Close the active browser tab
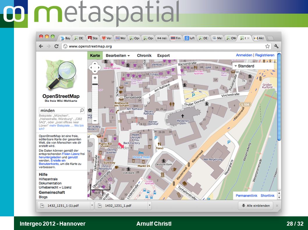The image size is (308, 230). [248, 38]
